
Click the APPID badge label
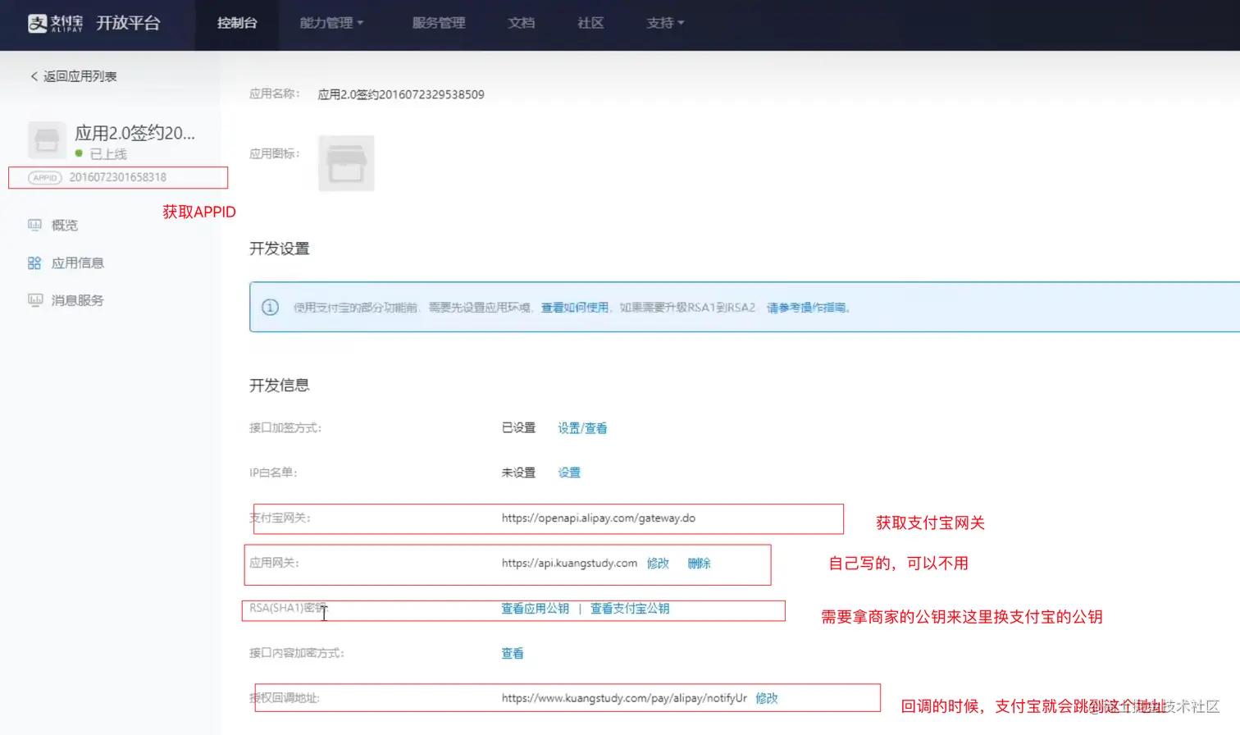coord(45,177)
